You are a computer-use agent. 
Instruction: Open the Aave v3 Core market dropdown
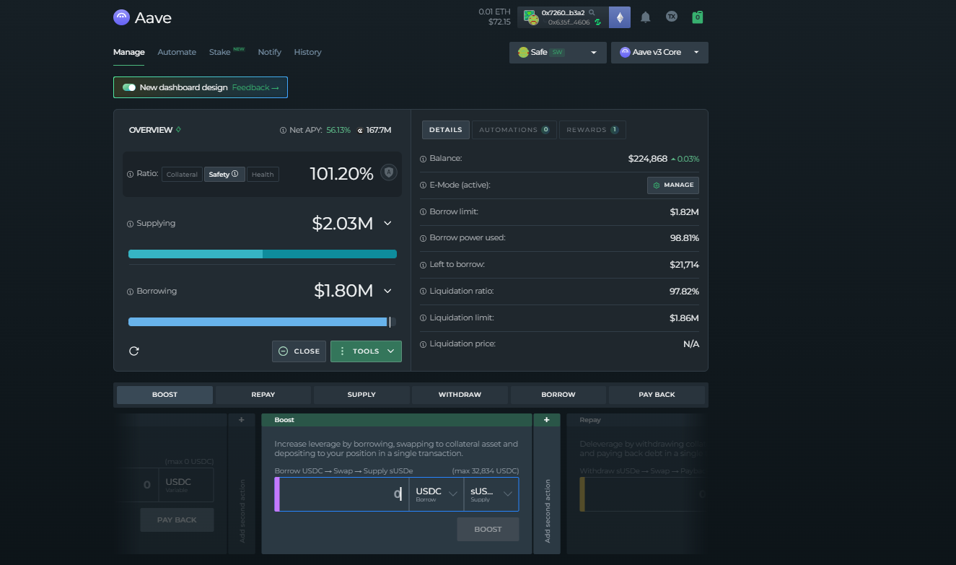click(x=659, y=52)
